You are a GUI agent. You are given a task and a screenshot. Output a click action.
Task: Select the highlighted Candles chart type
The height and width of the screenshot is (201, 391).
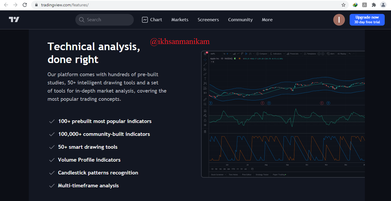click(246, 54)
